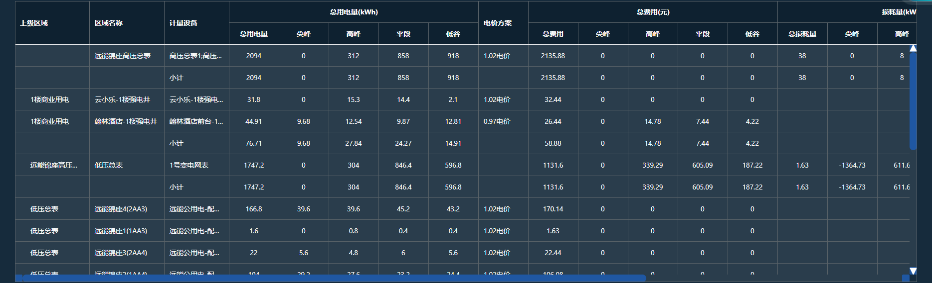This screenshot has height=283, width=932.
Task: Click the 0.97电价 price plan cell
Action: (497, 121)
